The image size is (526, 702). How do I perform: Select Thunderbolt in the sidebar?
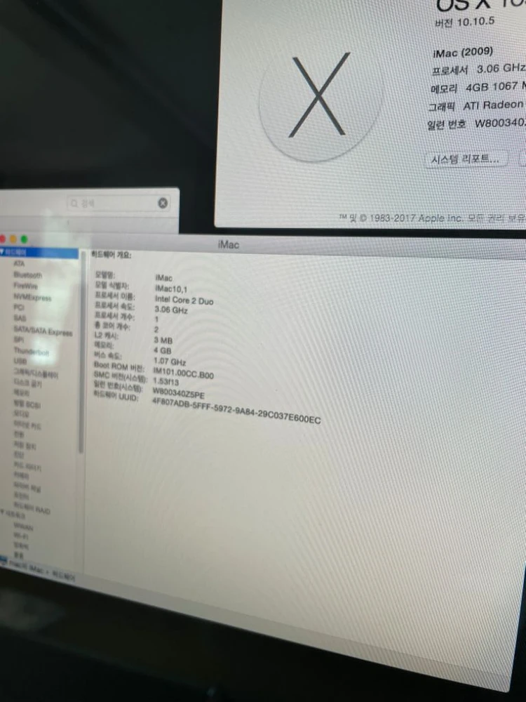point(32,352)
